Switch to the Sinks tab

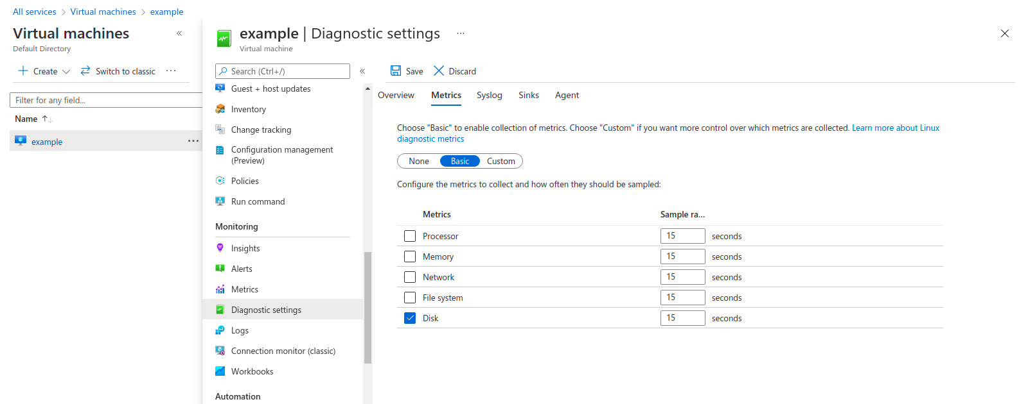point(529,95)
